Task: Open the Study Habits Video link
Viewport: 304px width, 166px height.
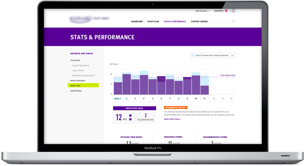Action: pos(172,119)
